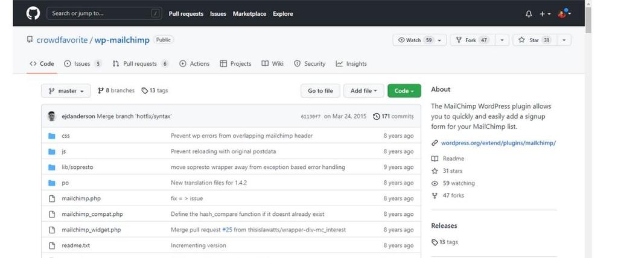Expand the master branch dropdown
The width and height of the screenshot is (618, 258).
click(x=66, y=90)
